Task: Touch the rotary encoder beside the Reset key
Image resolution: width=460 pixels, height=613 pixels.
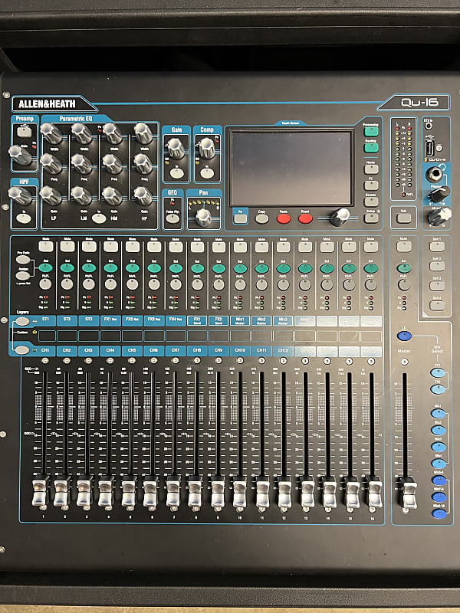Action: [x=340, y=217]
